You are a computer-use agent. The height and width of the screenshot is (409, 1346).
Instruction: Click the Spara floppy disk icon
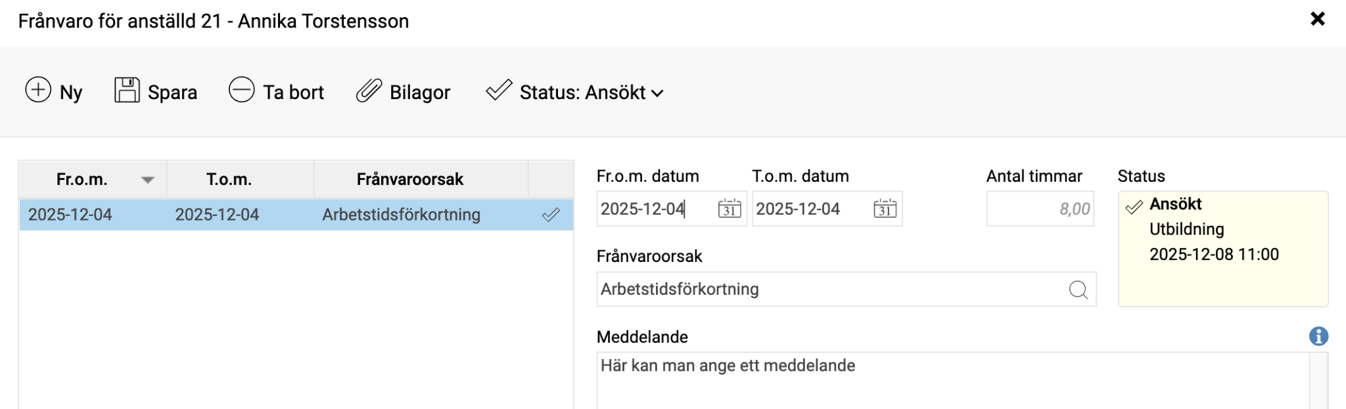(127, 90)
